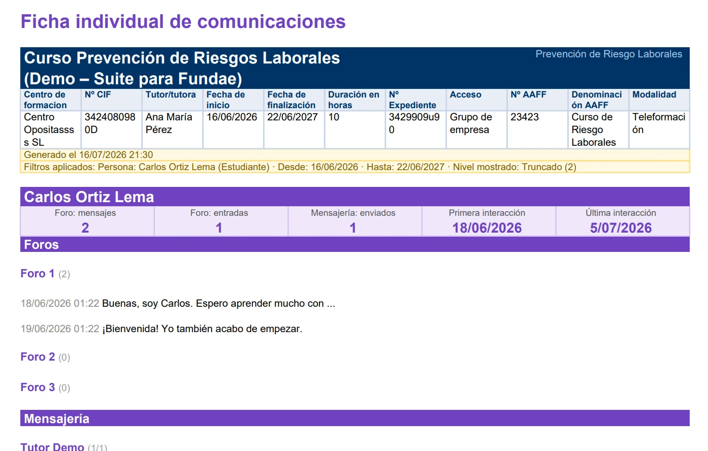This screenshot has height=451, width=708.
Task: Open the 'Tutor Demo' heading
Action: pyautogui.click(x=52, y=446)
